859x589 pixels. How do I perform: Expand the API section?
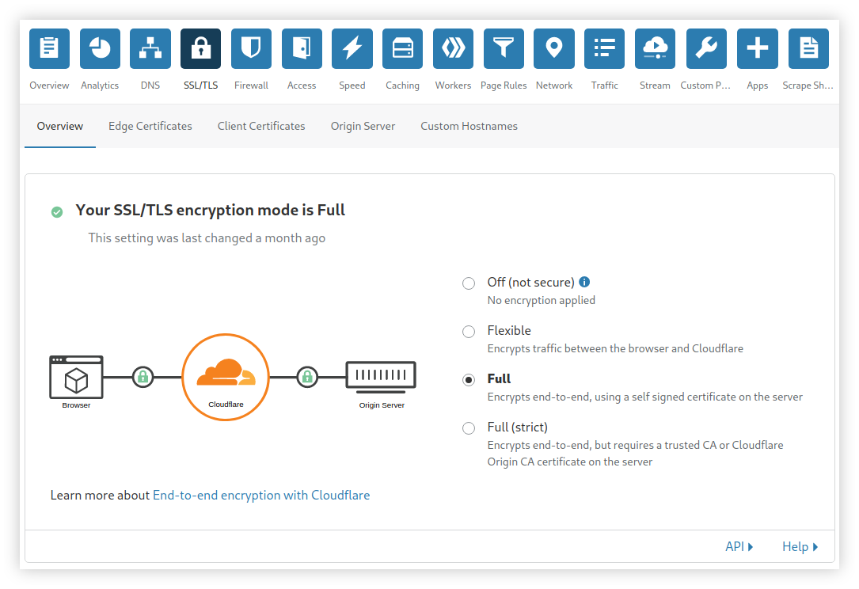(739, 546)
